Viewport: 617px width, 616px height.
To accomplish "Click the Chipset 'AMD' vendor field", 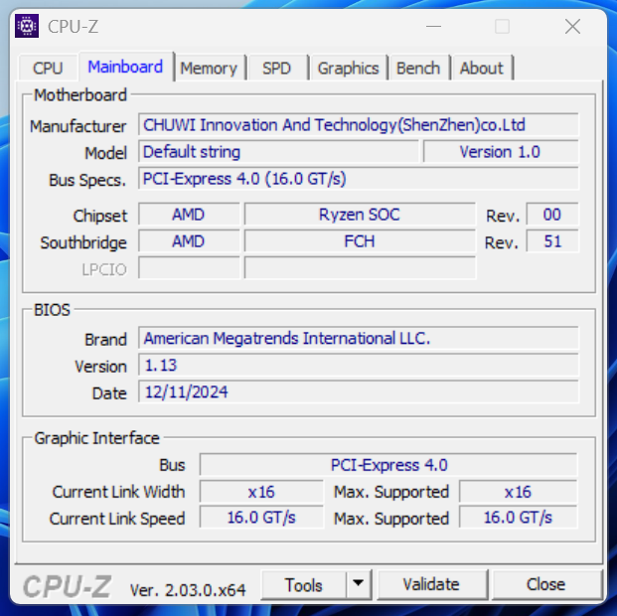I will [189, 215].
